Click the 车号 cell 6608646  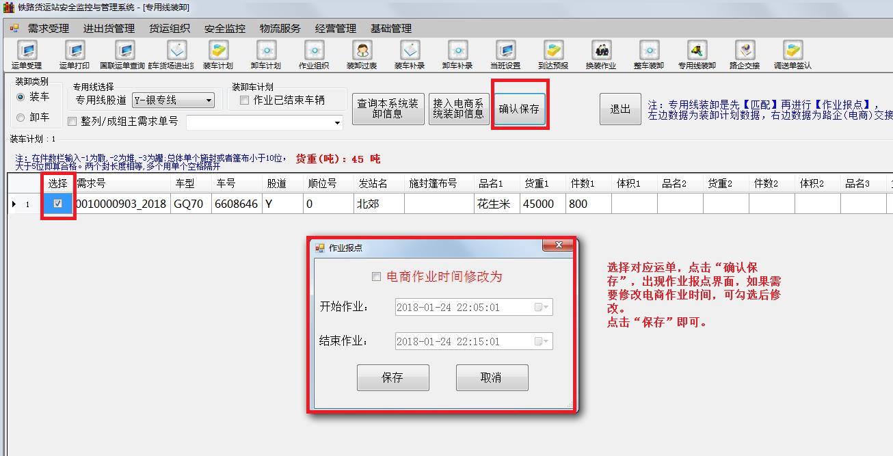coord(236,204)
